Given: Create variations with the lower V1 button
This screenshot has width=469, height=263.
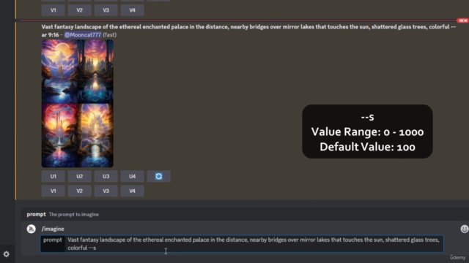Looking at the screenshot, I should [53, 191].
